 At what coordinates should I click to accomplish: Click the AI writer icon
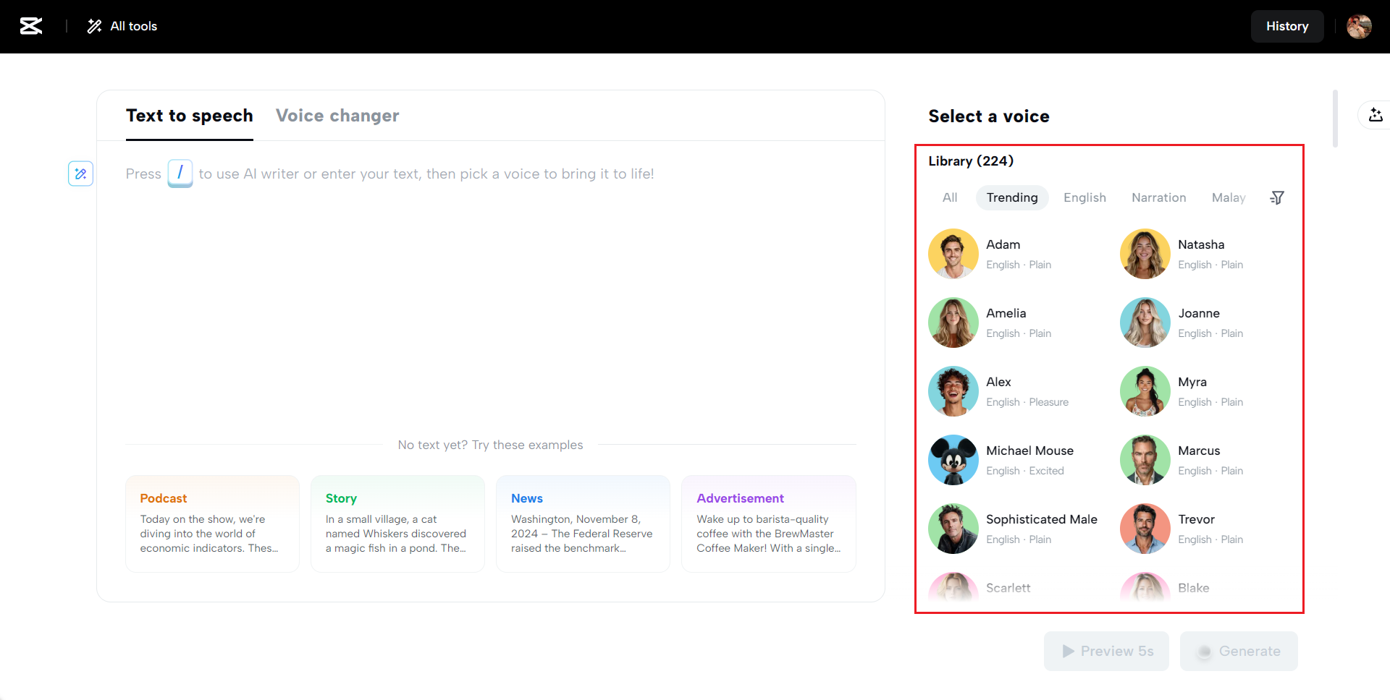pos(80,174)
